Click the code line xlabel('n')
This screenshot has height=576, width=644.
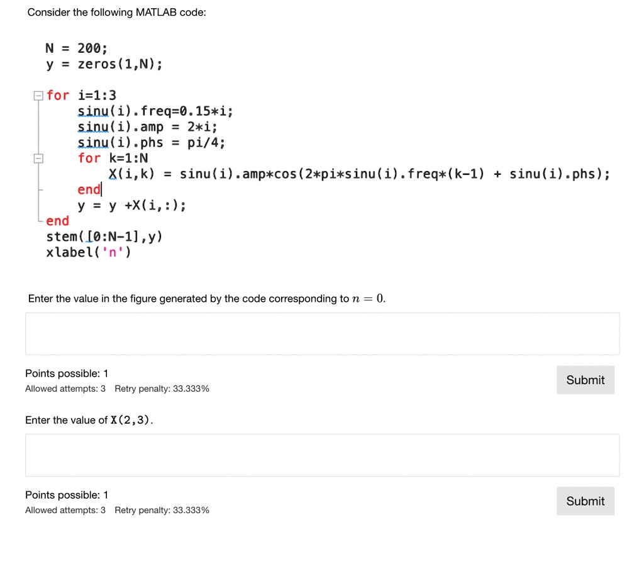[x=89, y=253]
